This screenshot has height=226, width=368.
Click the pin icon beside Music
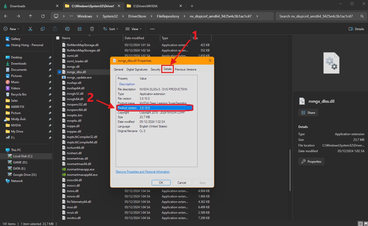tap(50, 82)
